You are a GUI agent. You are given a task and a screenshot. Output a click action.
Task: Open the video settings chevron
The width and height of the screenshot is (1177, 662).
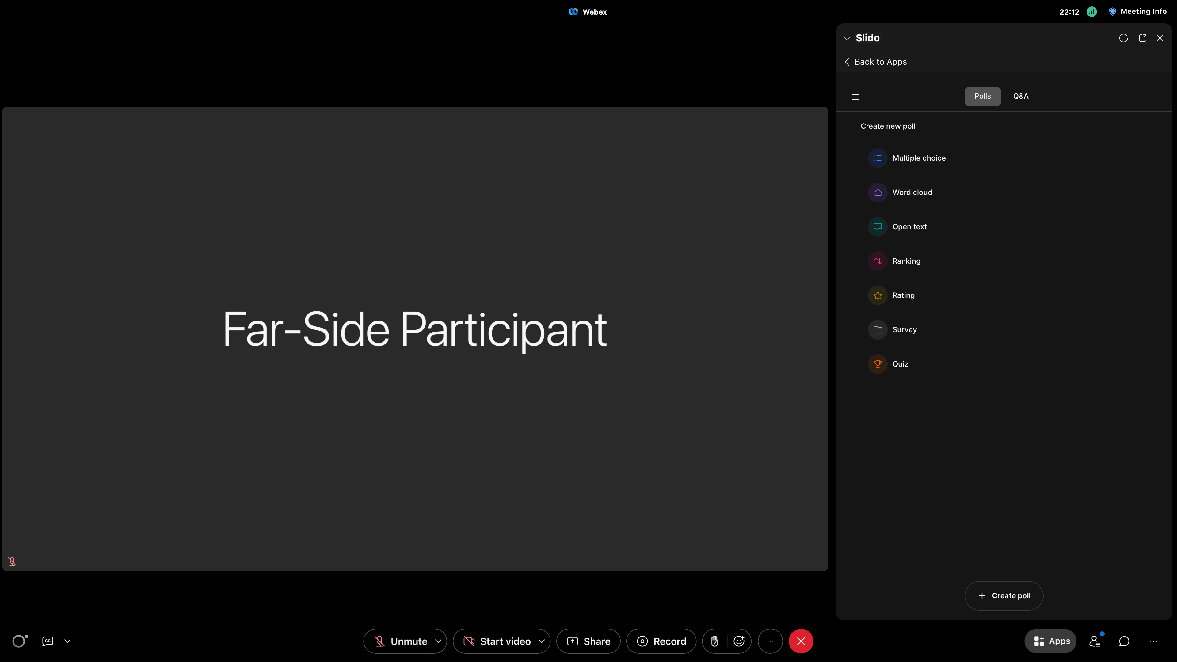pyautogui.click(x=542, y=641)
